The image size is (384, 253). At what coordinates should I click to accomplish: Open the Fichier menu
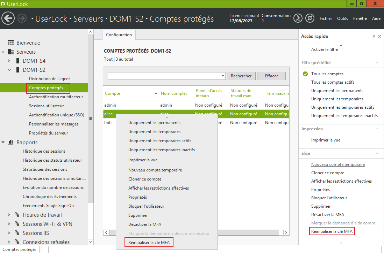pyautogui.click(x=326, y=18)
